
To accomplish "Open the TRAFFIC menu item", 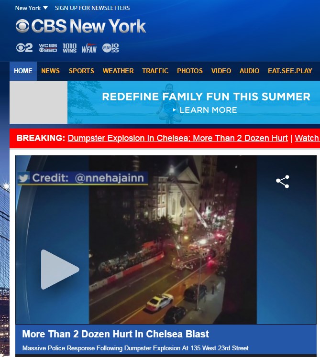I will coord(155,71).
